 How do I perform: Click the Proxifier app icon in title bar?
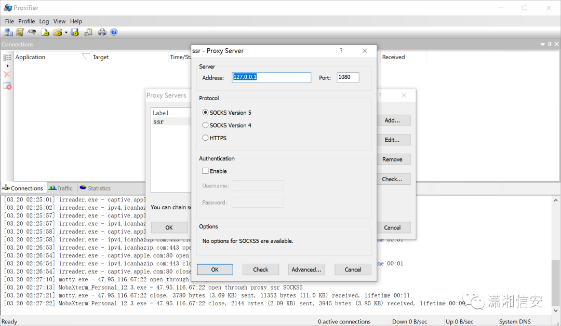point(7,7)
